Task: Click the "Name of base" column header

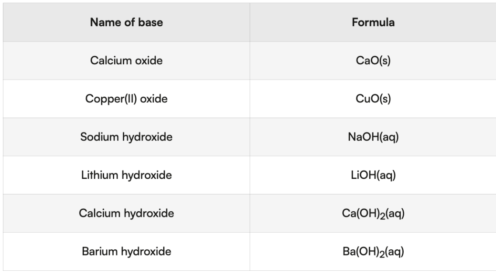Action: tap(126, 23)
